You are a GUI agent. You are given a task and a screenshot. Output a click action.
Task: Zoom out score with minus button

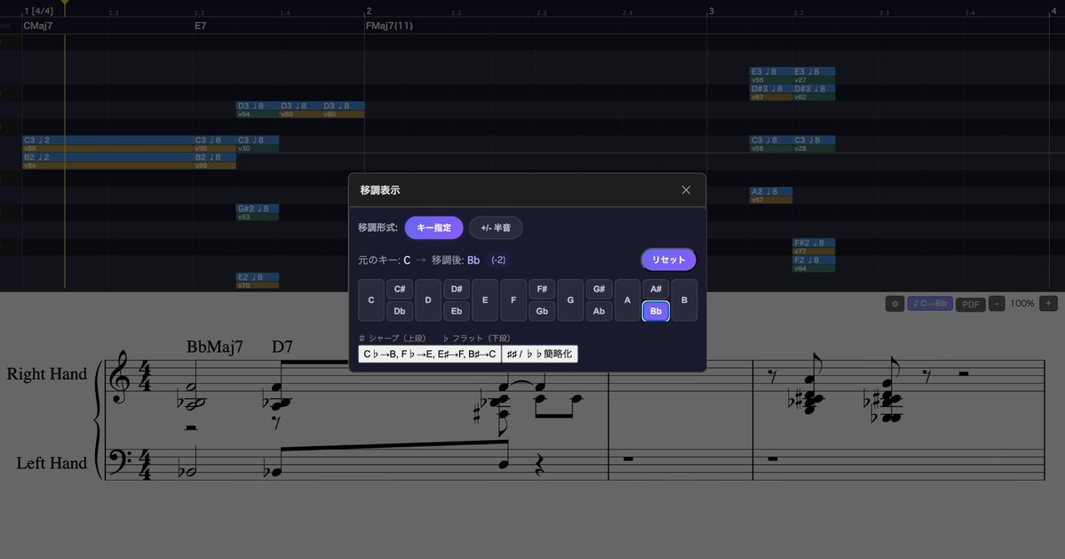(x=997, y=304)
